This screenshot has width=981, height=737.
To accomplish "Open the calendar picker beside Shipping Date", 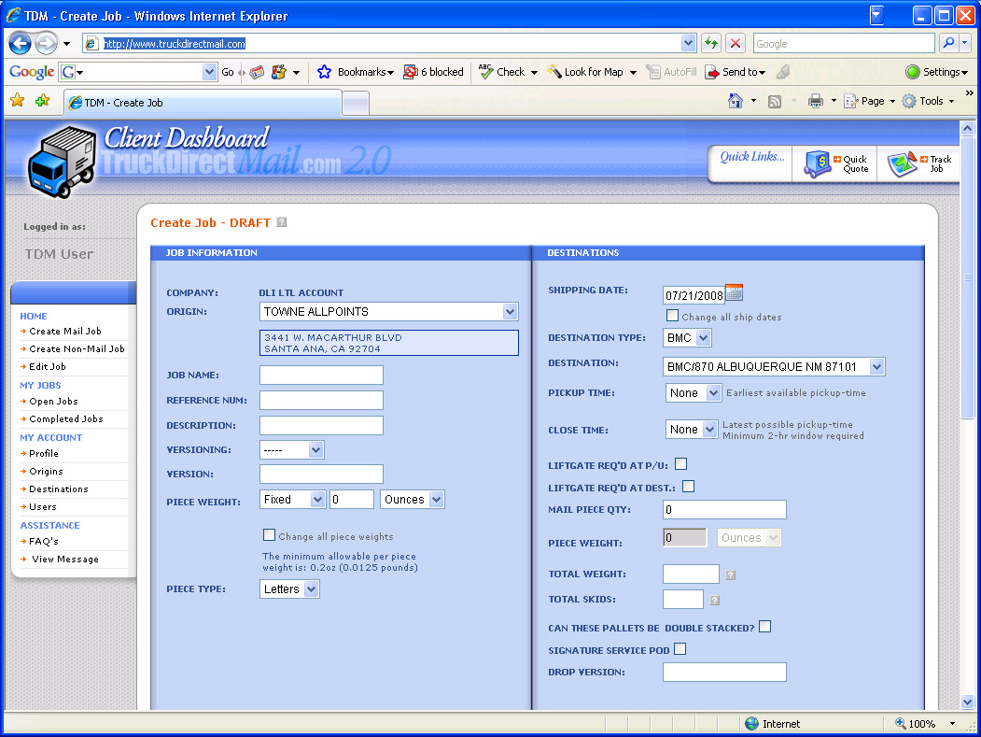I will [x=735, y=293].
